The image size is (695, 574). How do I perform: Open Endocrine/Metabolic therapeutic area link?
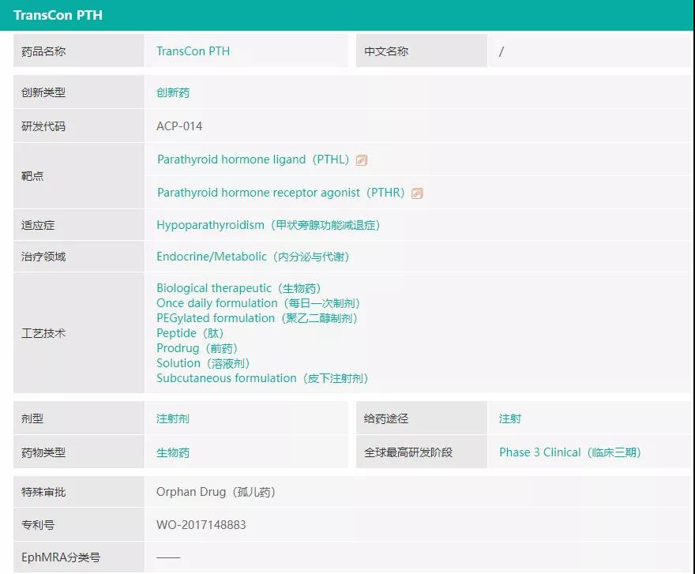click(253, 257)
